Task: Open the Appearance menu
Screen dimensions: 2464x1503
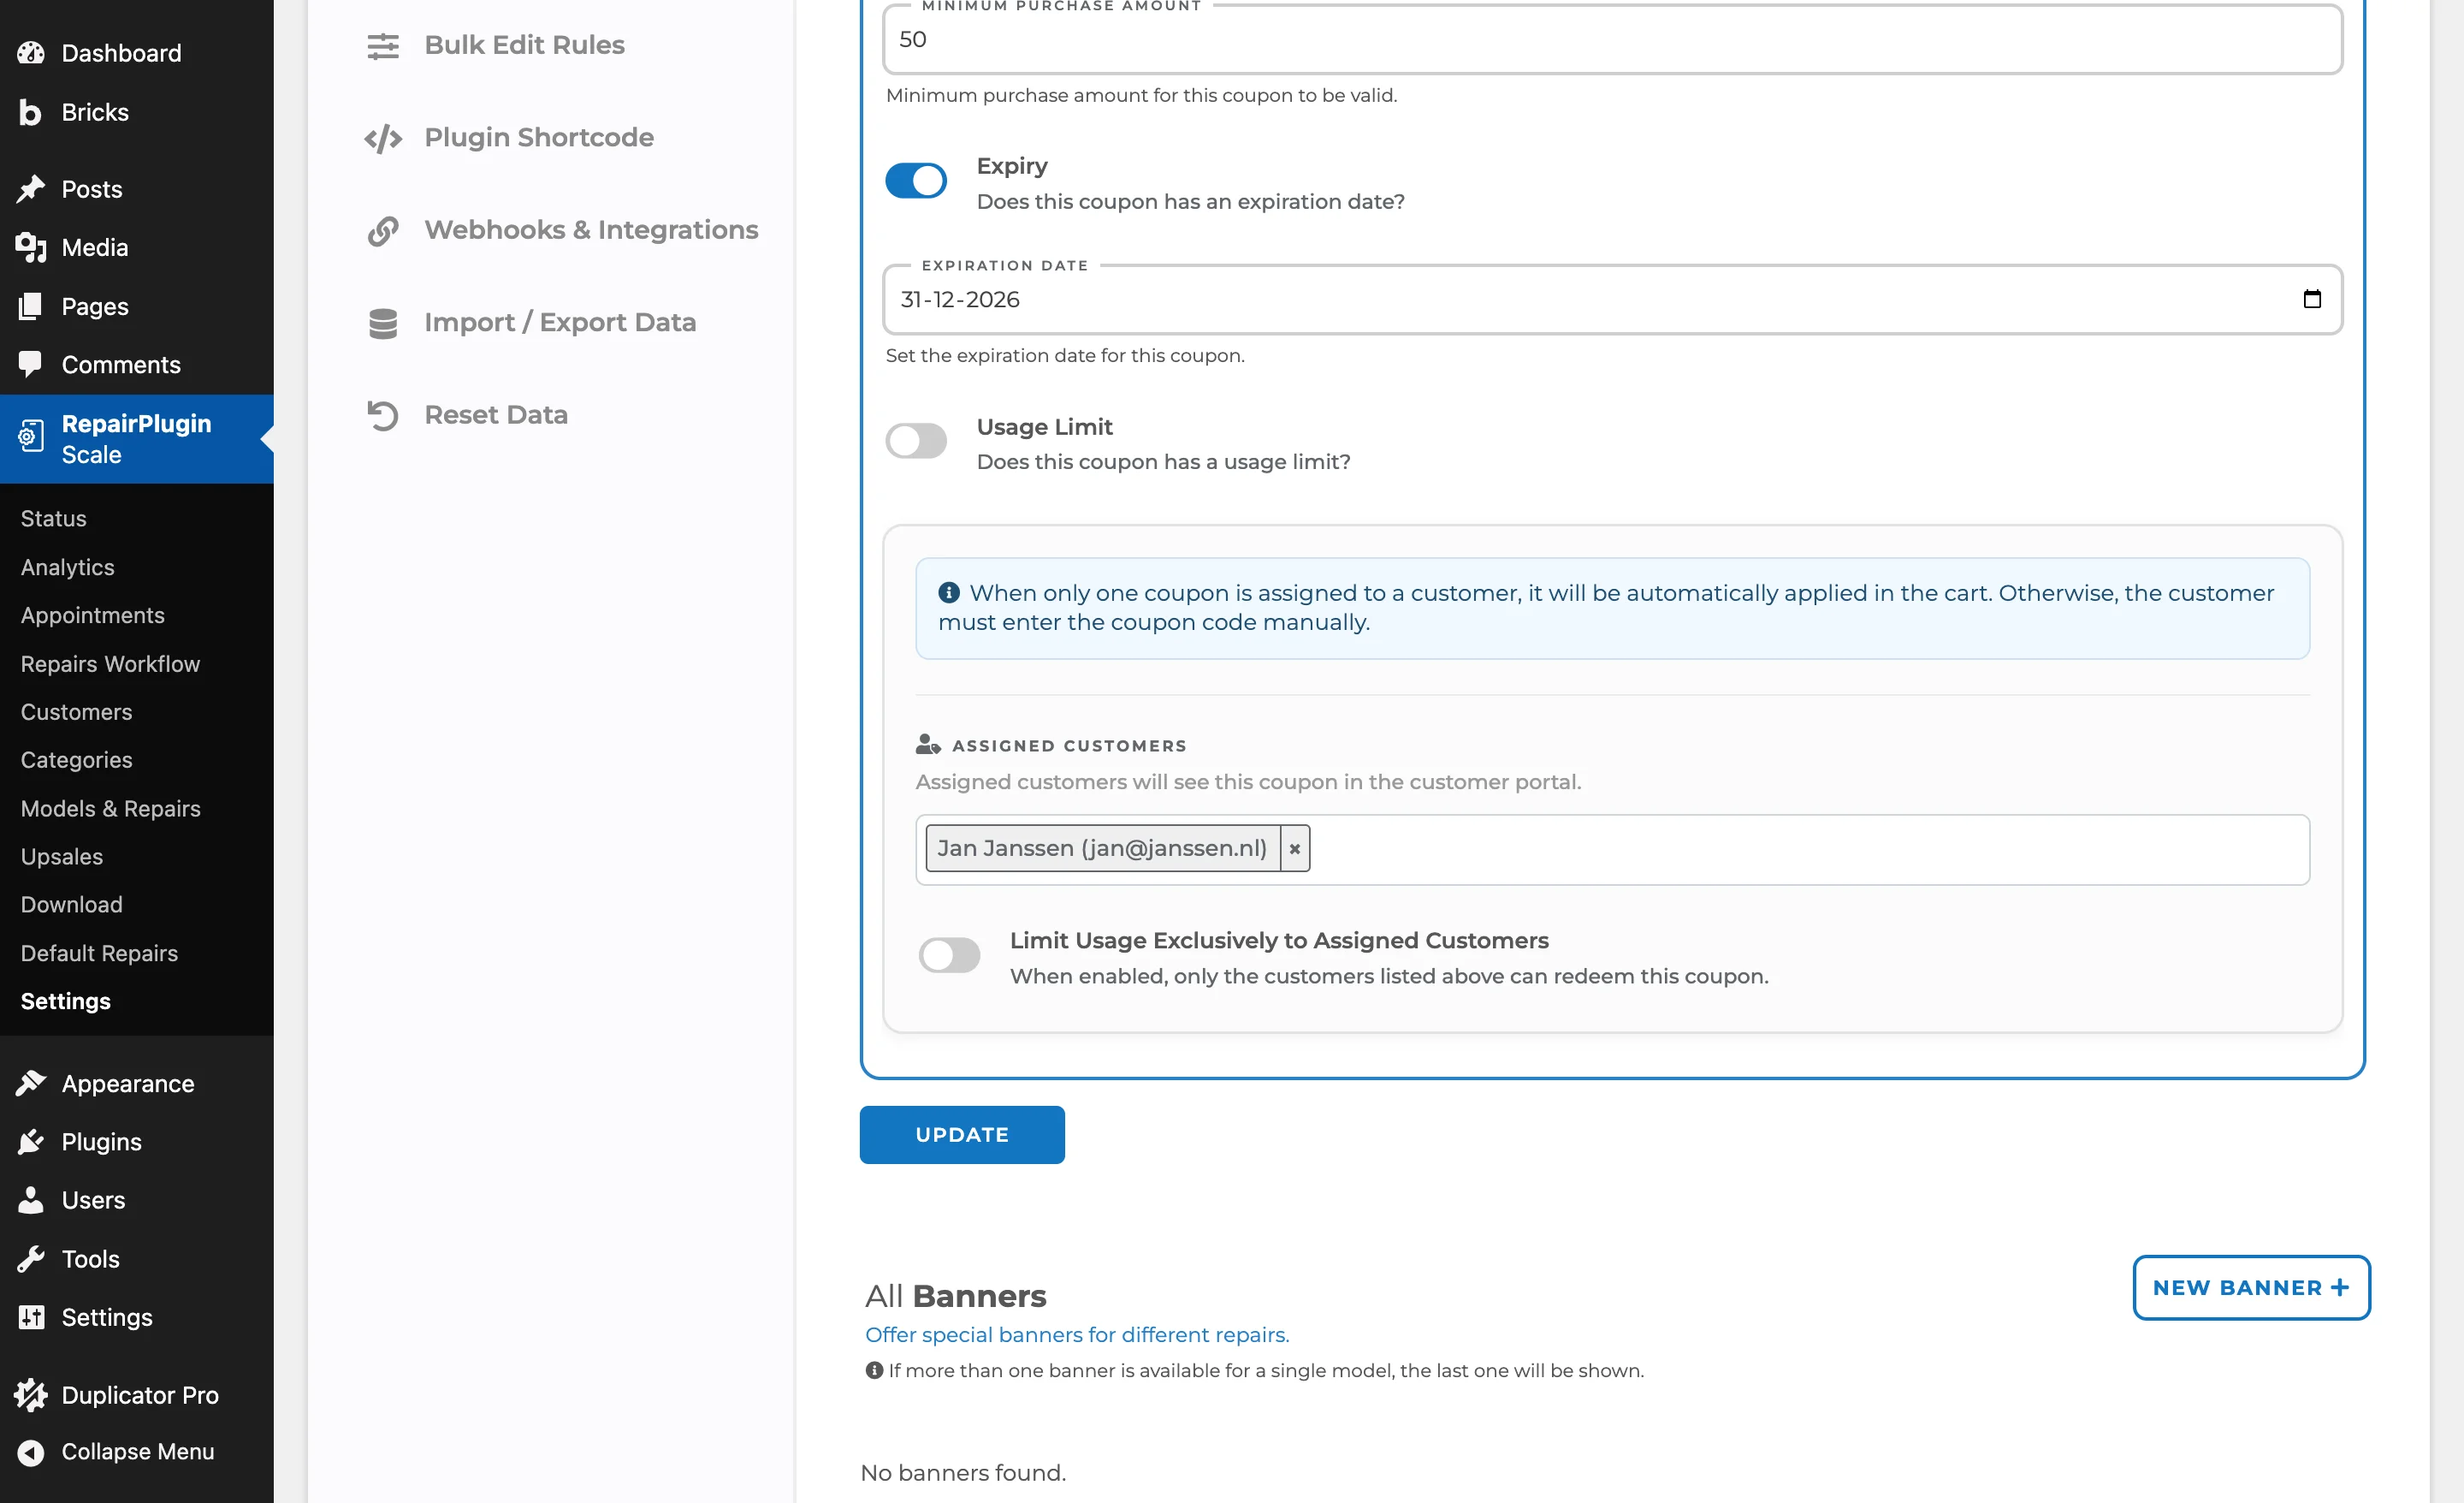Action: (127, 1084)
